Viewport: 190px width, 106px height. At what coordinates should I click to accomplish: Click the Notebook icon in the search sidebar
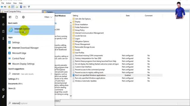coord(3,32)
